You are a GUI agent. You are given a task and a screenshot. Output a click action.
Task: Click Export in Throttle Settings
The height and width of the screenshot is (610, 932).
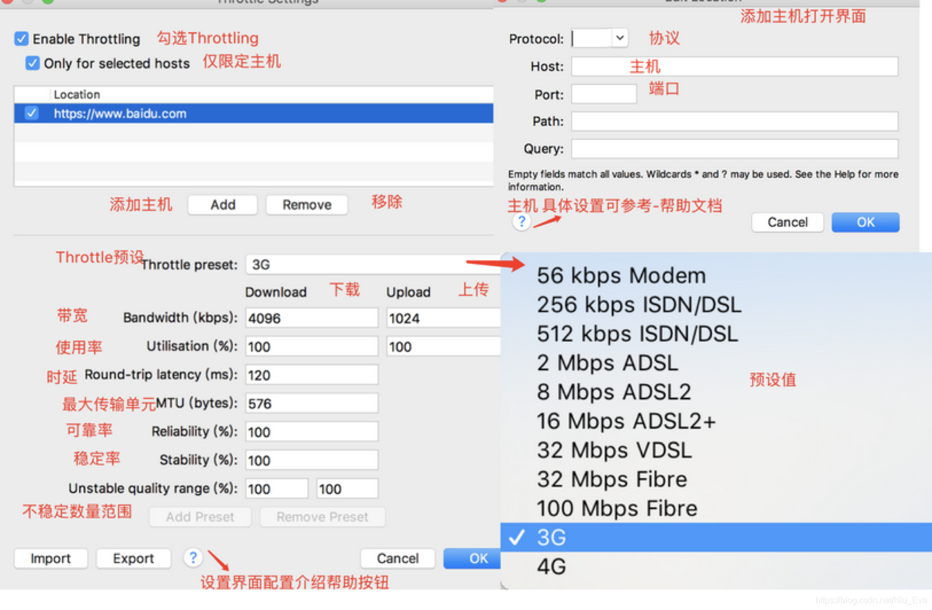(x=133, y=558)
